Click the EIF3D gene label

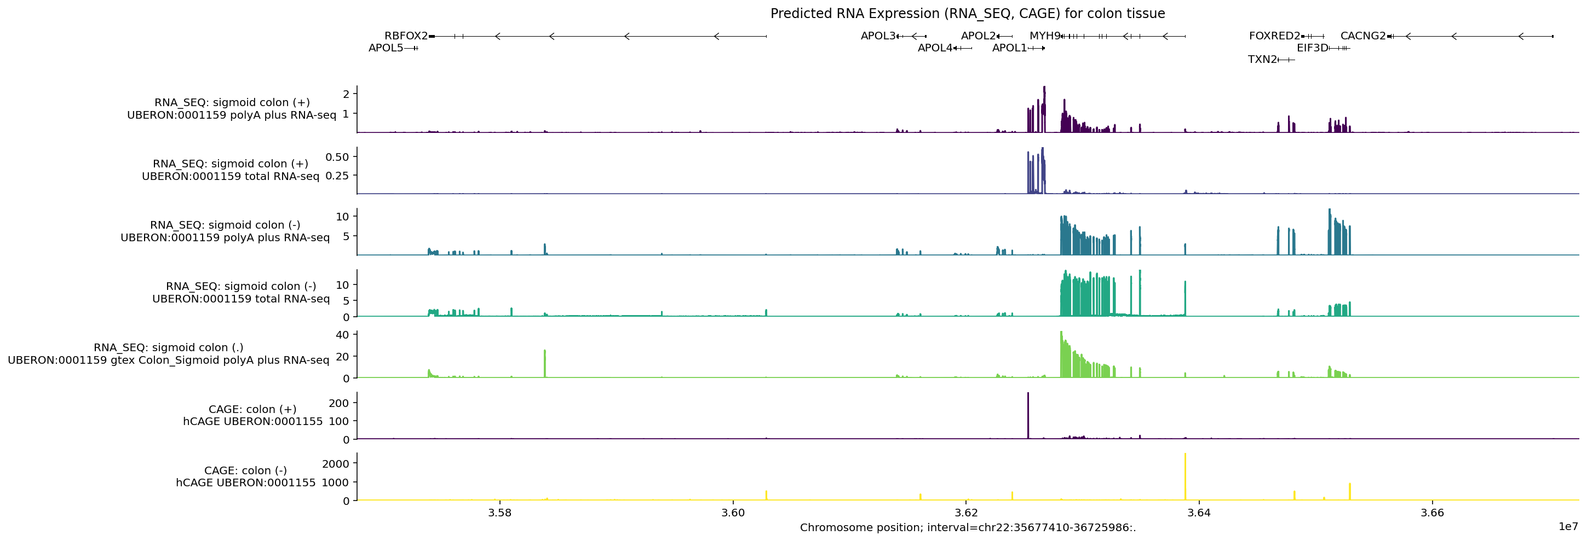[1312, 48]
